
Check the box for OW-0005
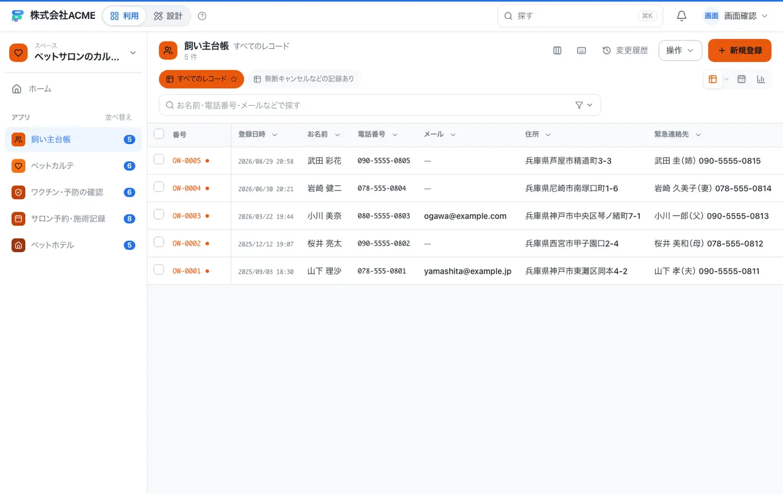tap(159, 159)
